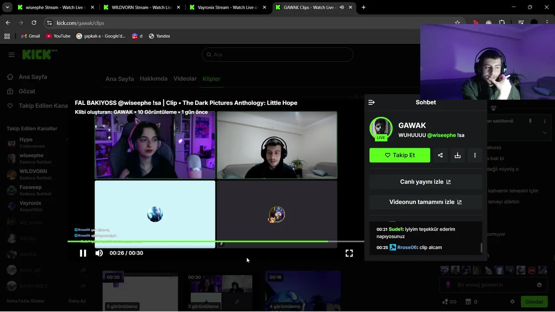Mute the GAWAK Clips tab audio icon
This screenshot has width=555, height=312.
coord(342,7)
